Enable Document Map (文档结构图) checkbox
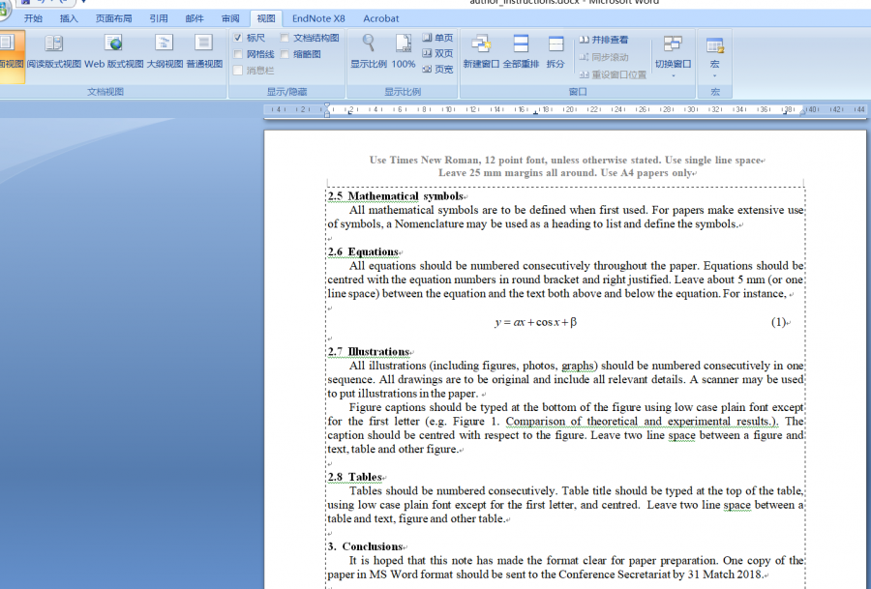 (285, 38)
